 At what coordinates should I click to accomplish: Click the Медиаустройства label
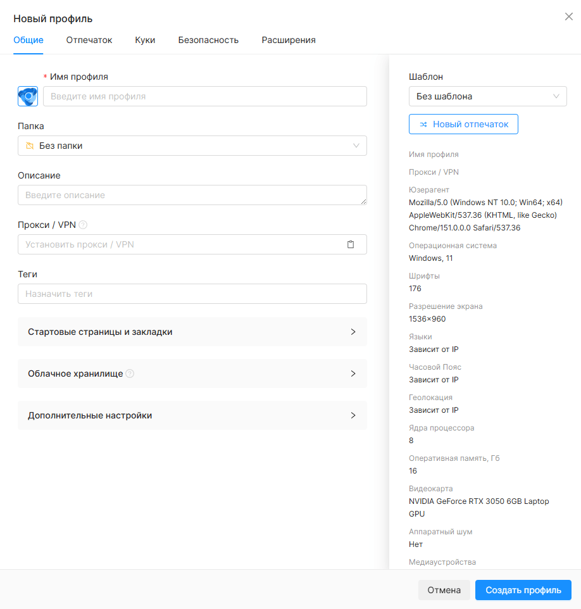point(442,562)
